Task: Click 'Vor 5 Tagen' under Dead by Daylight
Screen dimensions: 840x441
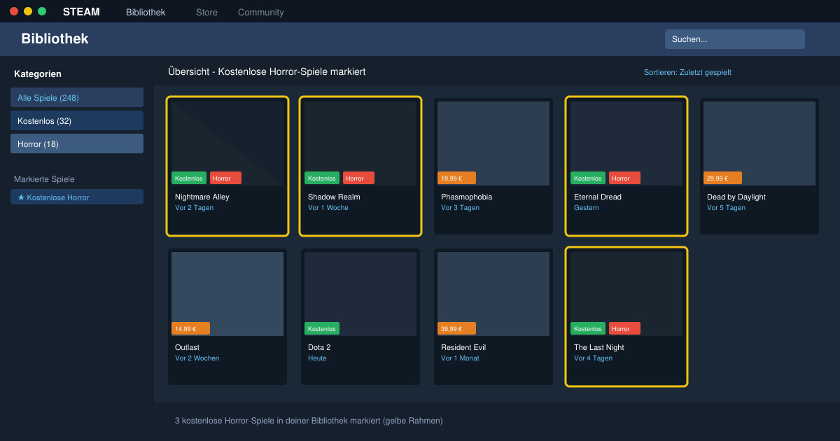Action: (x=726, y=208)
